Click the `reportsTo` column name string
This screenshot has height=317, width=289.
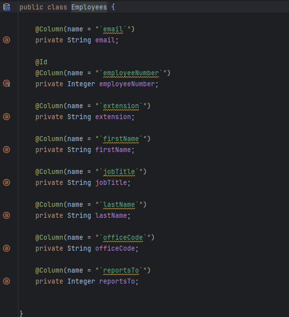coord(121,271)
